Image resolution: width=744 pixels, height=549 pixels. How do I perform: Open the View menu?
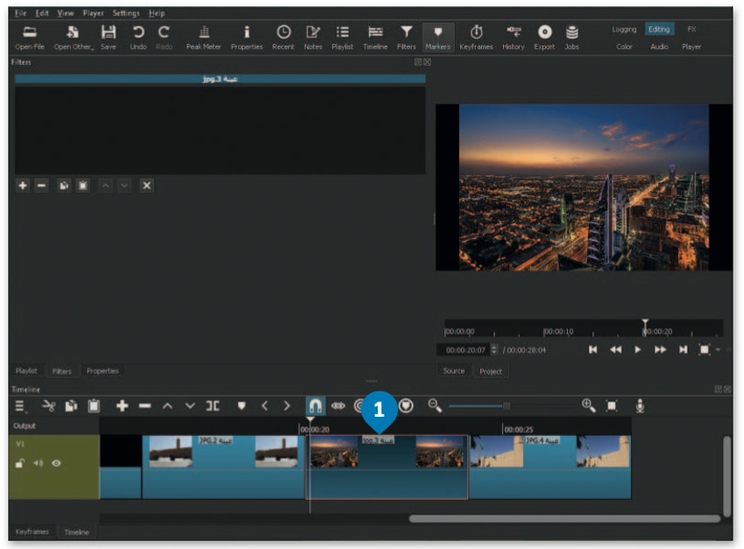[66, 13]
